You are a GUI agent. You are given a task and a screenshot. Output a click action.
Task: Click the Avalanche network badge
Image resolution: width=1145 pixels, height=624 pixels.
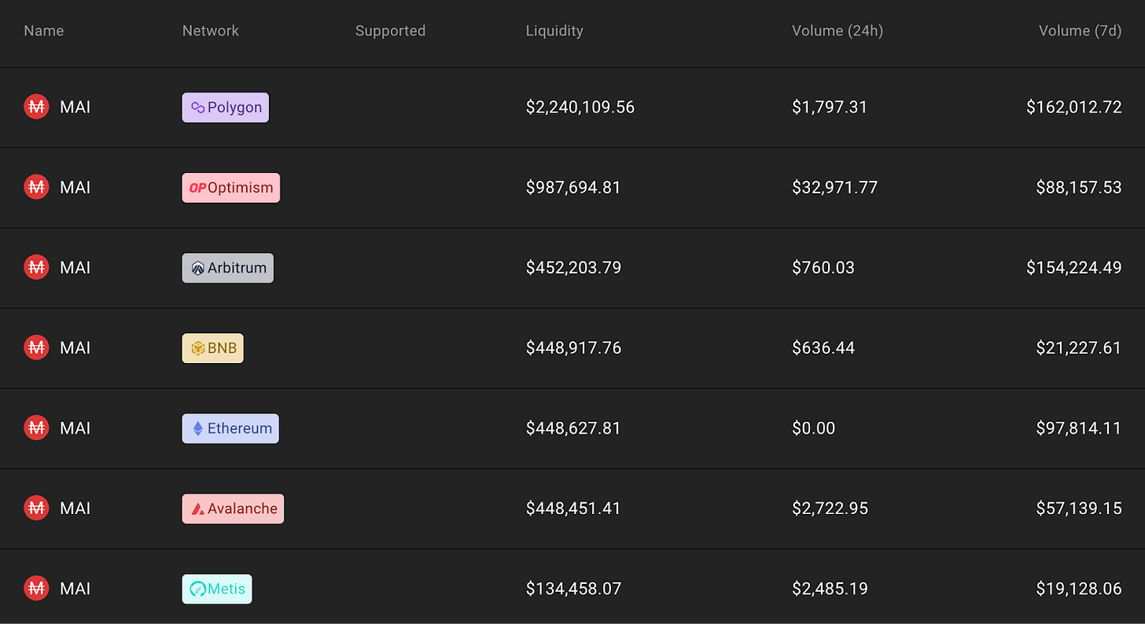click(233, 508)
